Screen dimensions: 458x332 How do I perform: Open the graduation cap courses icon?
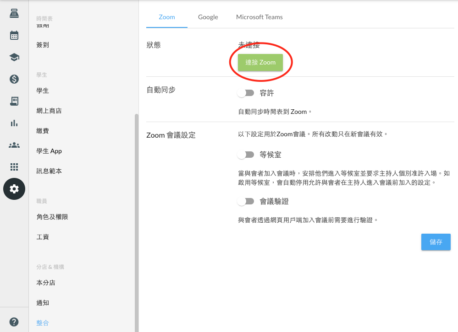(x=14, y=57)
